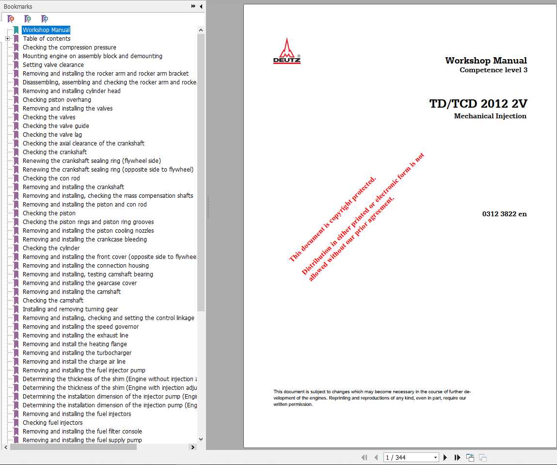Click the up arrow of the bookmarks vertical scrollbar
557x465 pixels.
point(201,31)
